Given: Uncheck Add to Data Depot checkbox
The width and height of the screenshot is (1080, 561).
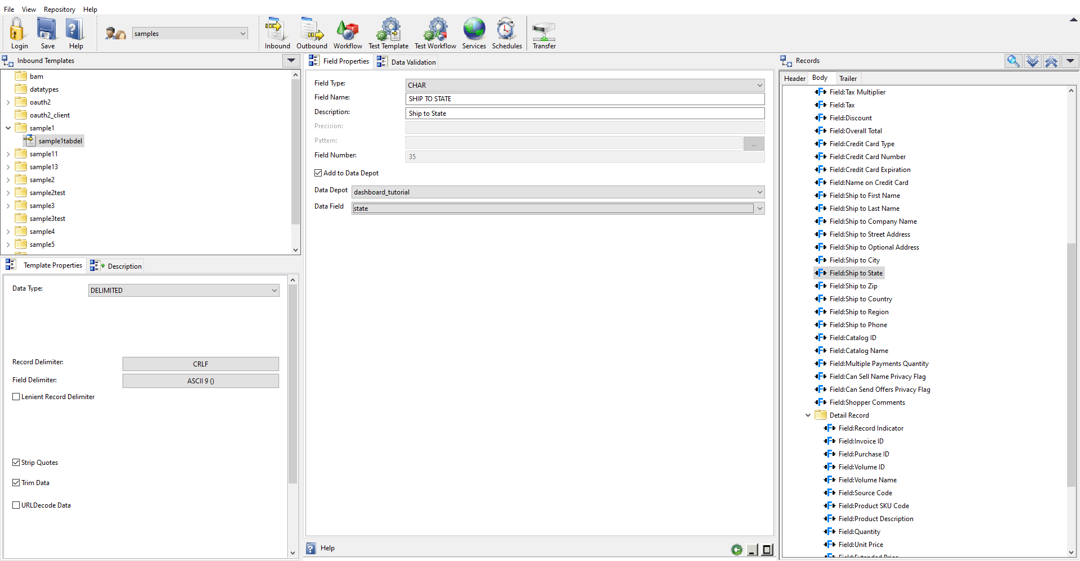Looking at the screenshot, I should click(x=318, y=173).
